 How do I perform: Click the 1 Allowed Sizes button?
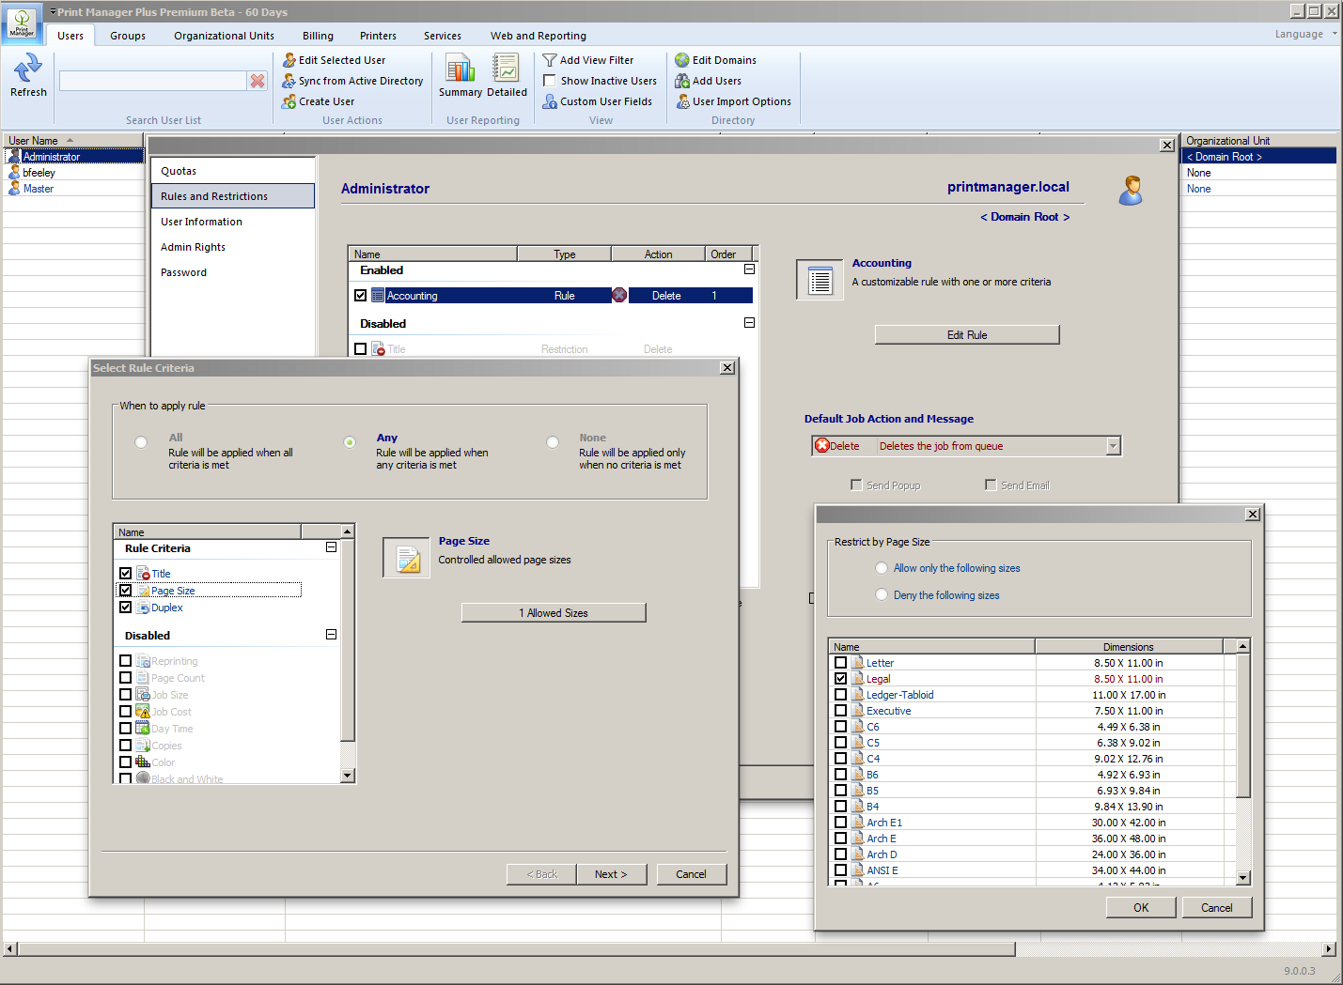(x=554, y=613)
